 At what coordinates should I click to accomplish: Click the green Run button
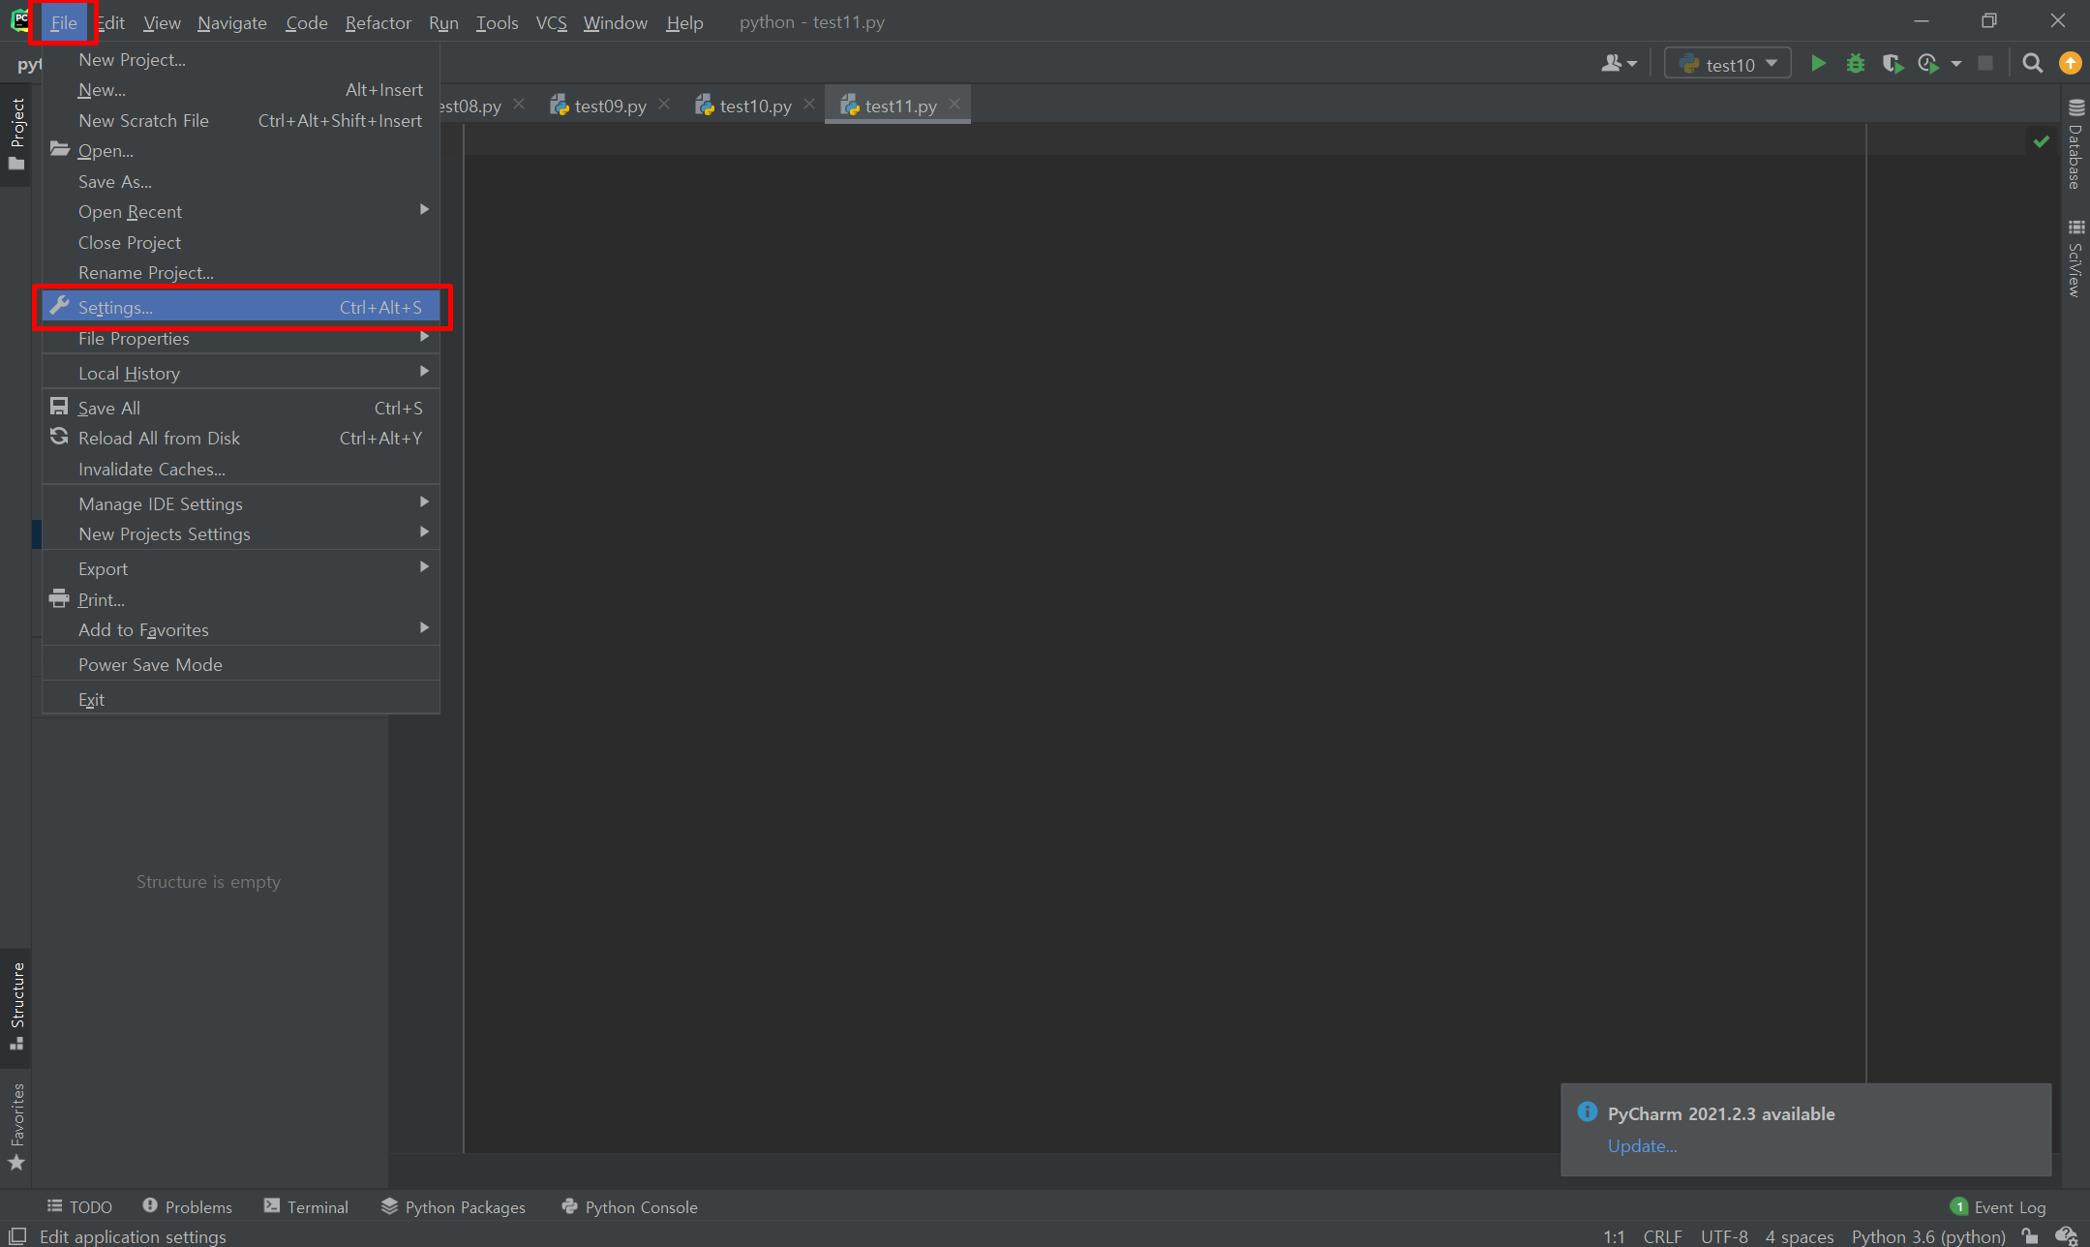point(1818,64)
